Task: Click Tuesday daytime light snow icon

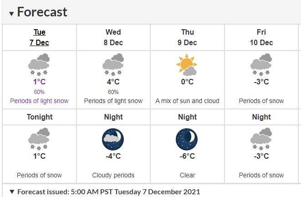Action: (39, 64)
